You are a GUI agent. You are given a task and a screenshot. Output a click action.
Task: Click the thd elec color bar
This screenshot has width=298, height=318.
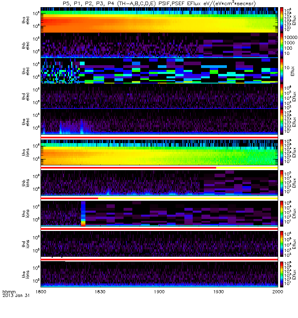coord(282,96)
